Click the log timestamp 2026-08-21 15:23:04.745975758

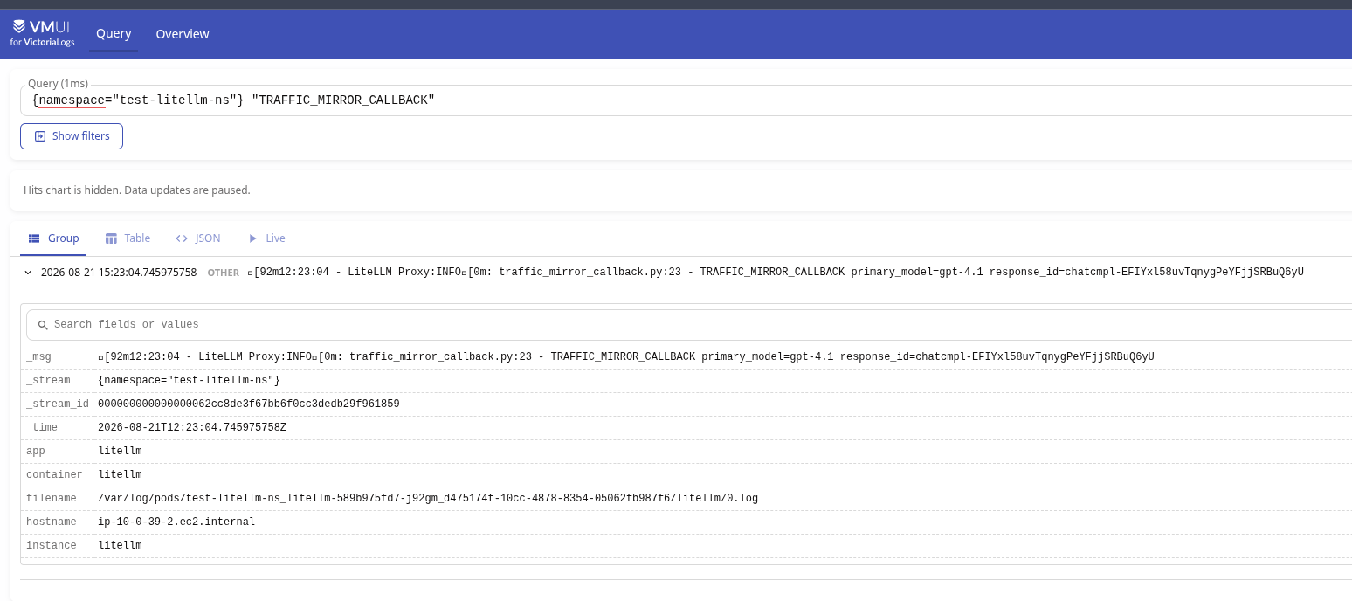[119, 273]
